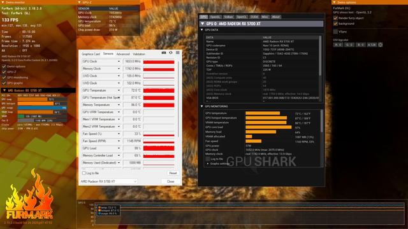The height and width of the screenshot is (229, 408).
Task: Open dropdown of UVD Clock row showing 102.0 MHz
Action: click(x=119, y=83)
